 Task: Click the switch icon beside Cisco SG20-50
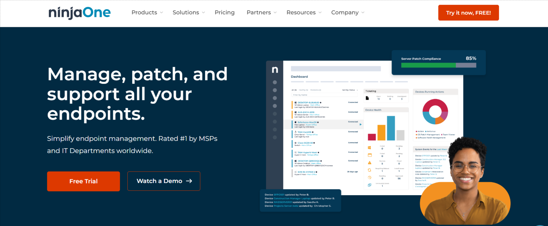click(295, 143)
